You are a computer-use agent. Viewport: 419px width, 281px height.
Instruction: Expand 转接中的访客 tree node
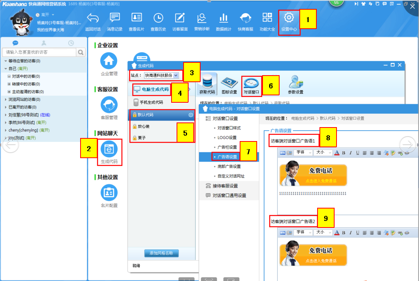[9, 84]
